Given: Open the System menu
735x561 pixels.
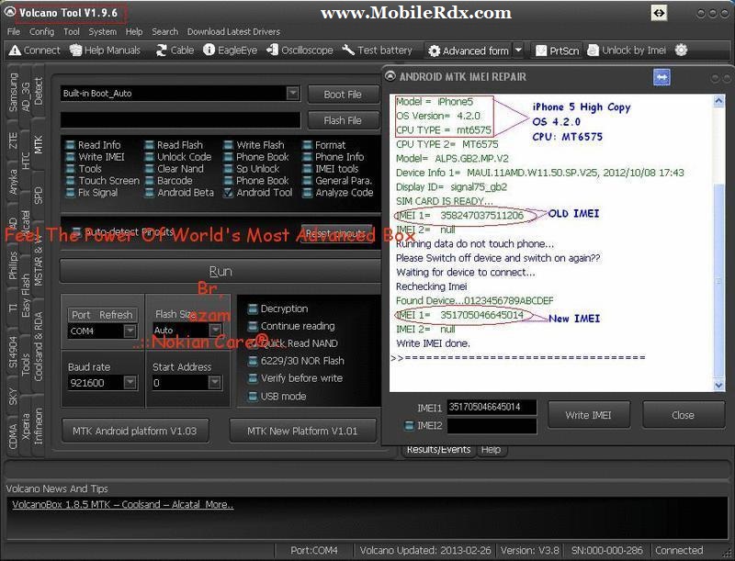Looking at the screenshot, I should (102, 31).
